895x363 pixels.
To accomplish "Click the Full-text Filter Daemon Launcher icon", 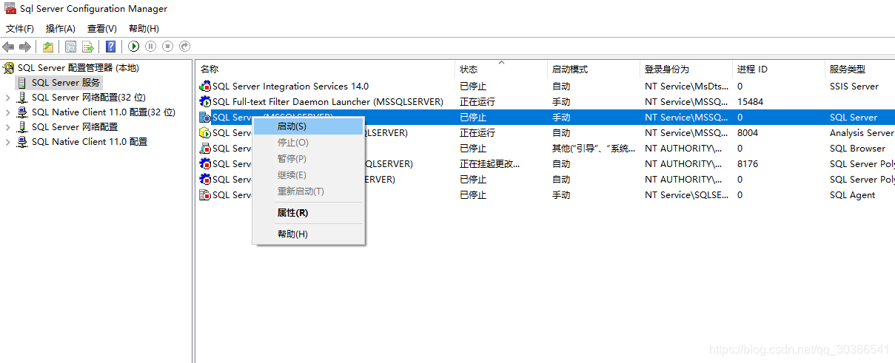I will pos(205,102).
